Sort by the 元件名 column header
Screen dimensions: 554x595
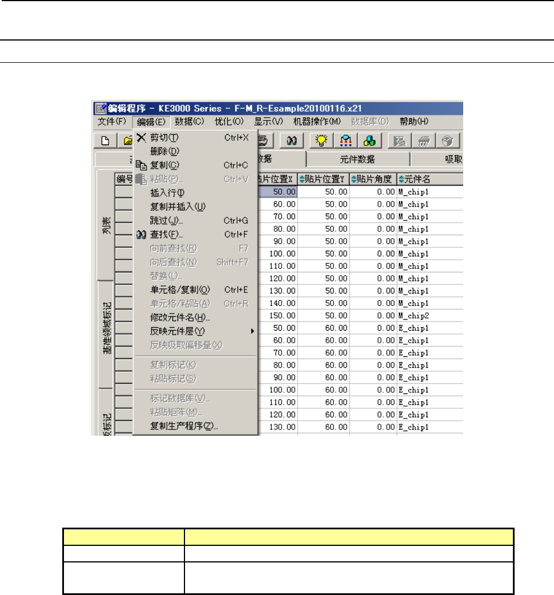[430, 179]
